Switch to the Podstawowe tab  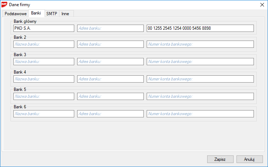[16, 14]
